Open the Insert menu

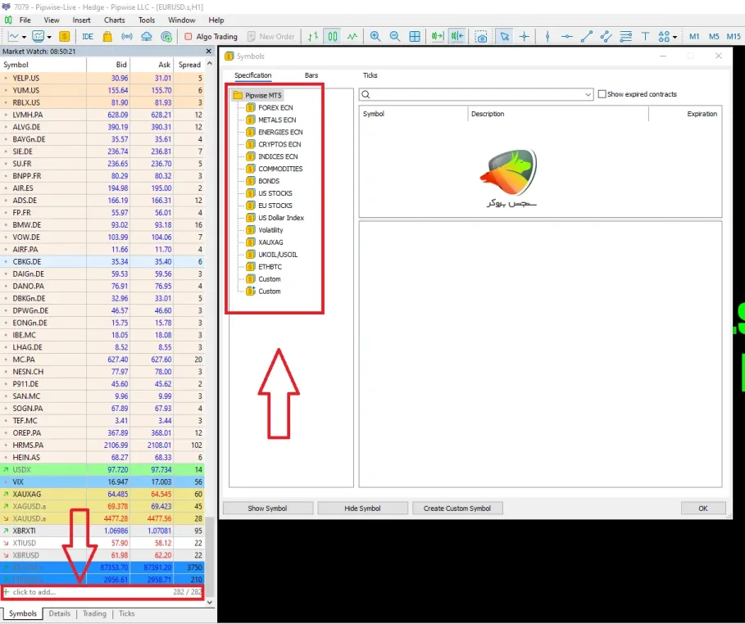point(81,20)
